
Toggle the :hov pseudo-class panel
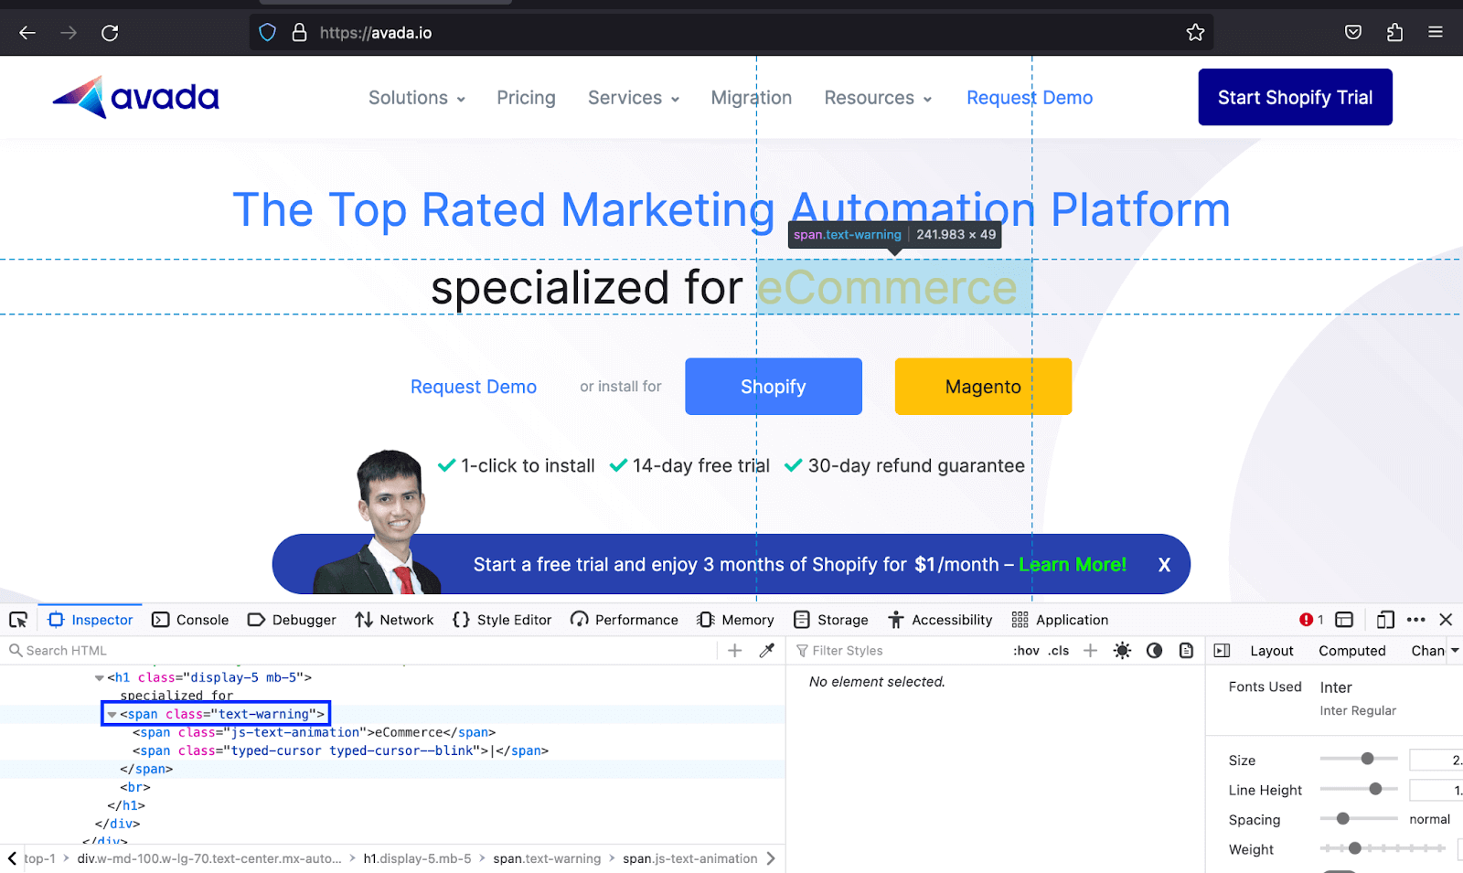(x=1026, y=650)
